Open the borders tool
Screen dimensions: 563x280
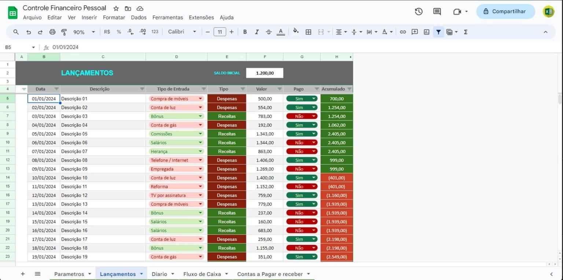point(308,32)
